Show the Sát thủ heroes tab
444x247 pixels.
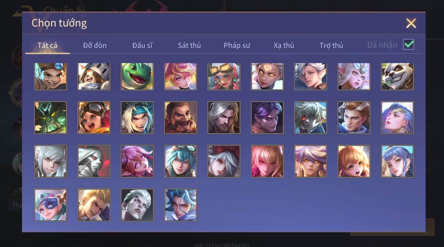189,45
